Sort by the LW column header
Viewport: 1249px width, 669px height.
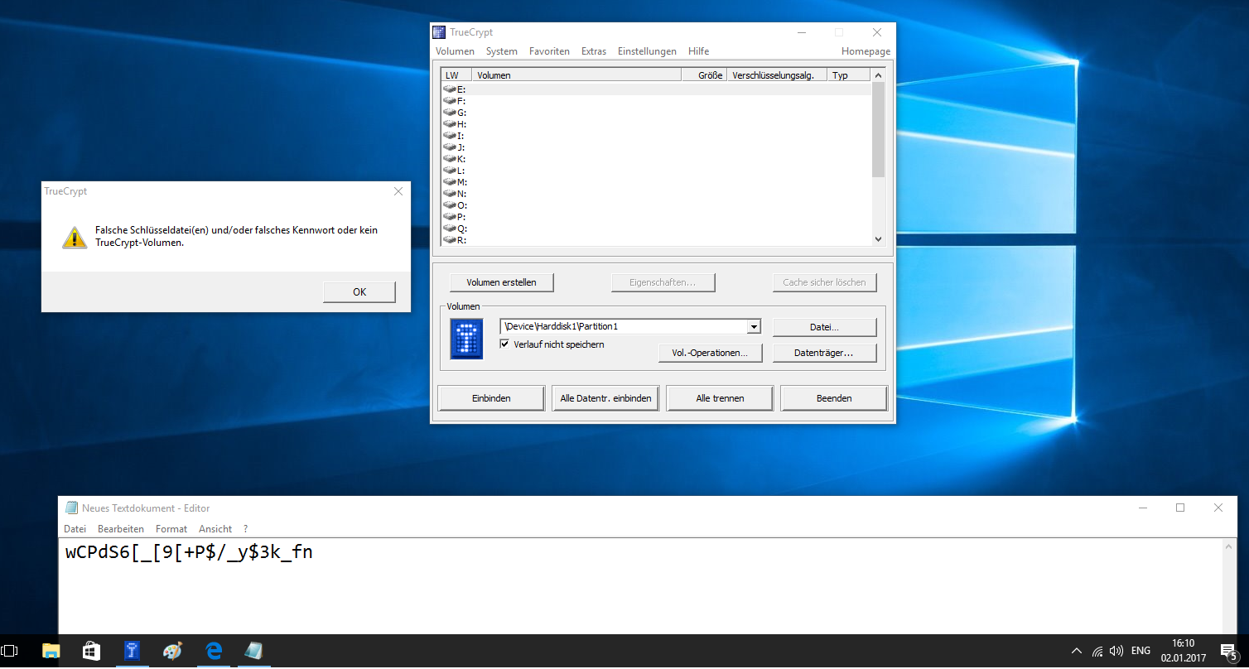tap(456, 75)
